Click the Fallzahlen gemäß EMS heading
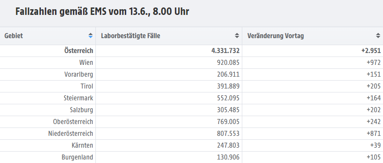383x163 pixels. coord(102,11)
